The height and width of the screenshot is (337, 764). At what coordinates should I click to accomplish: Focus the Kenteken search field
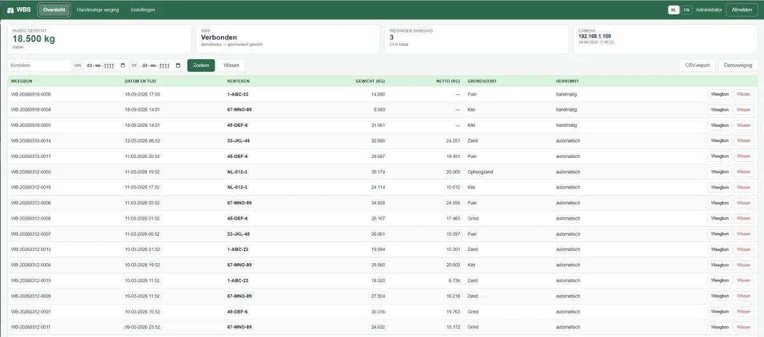point(39,66)
